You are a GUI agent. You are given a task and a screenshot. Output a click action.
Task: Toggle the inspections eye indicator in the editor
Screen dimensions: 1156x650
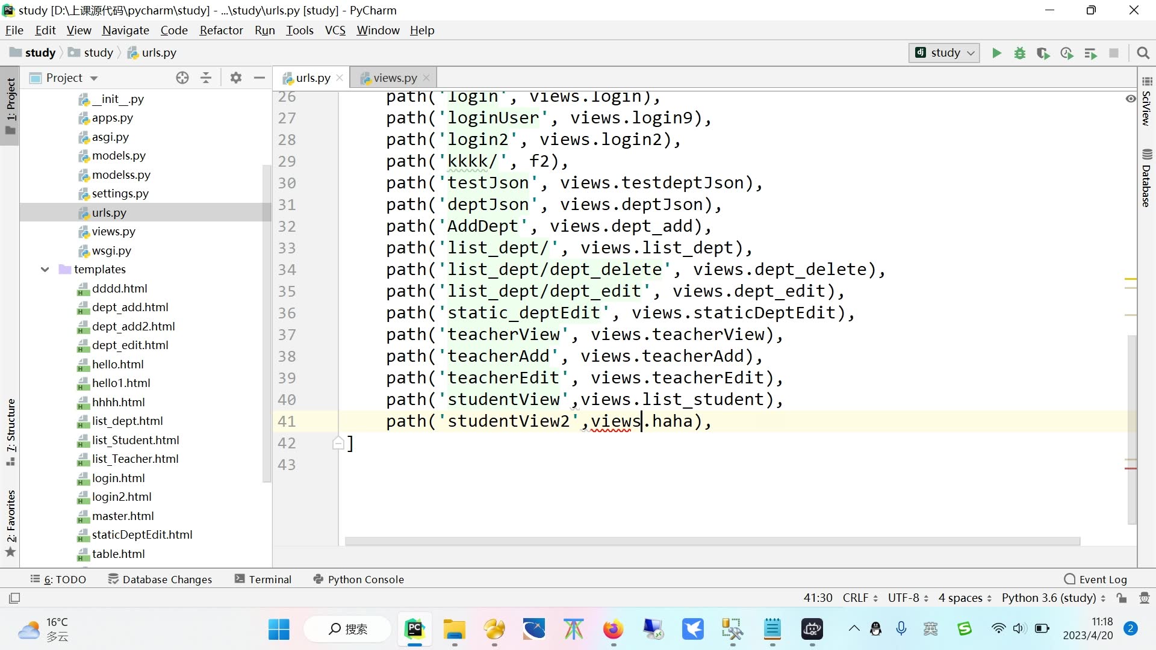[1130, 99]
